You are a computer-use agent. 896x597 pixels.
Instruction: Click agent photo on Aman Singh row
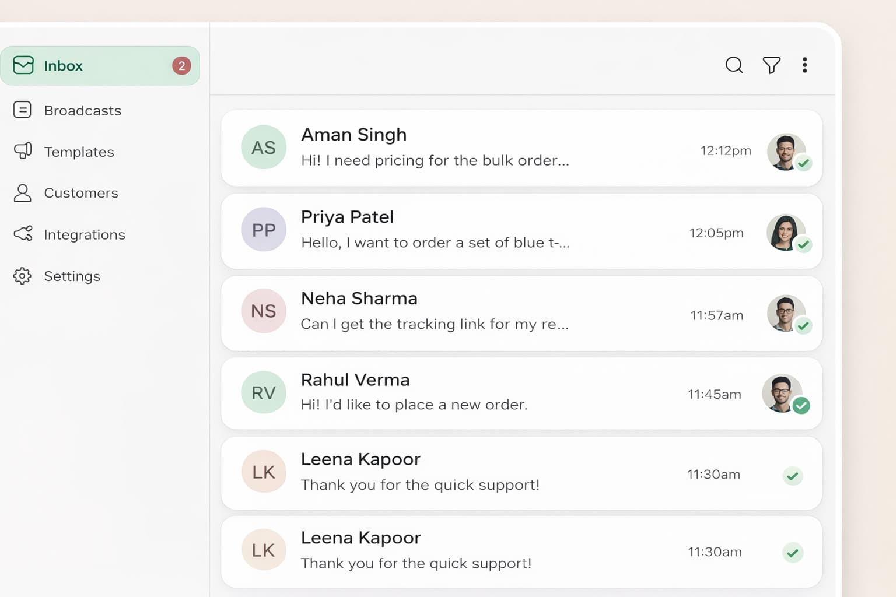[786, 152]
